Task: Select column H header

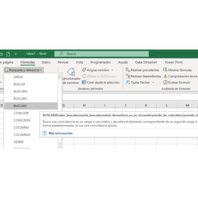Action: [84, 105]
